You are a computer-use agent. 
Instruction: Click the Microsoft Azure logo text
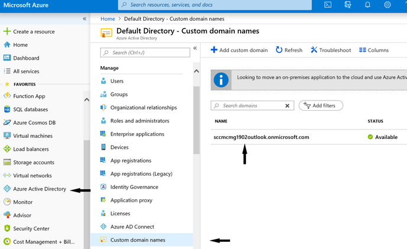pyautogui.click(x=26, y=5)
